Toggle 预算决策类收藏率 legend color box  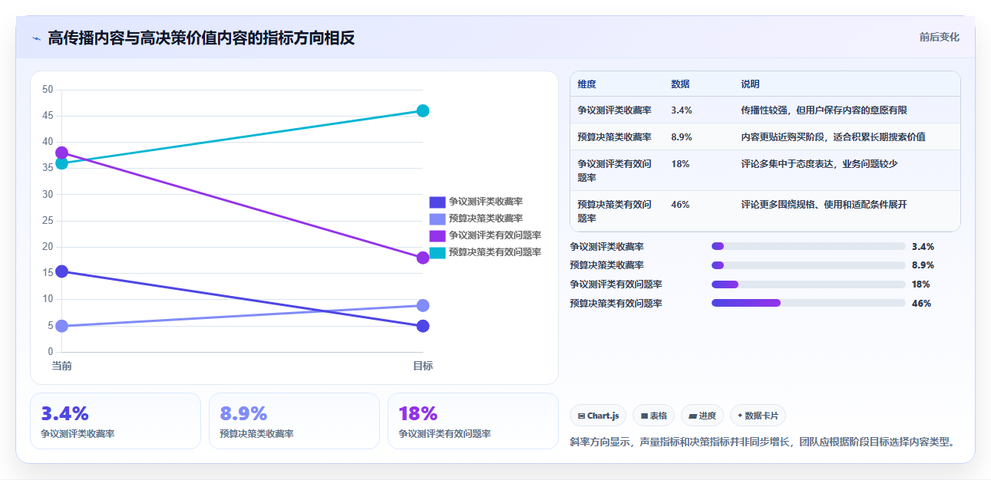click(x=437, y=219)
